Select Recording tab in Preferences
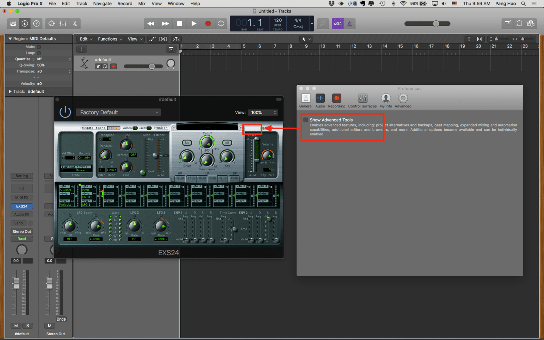 click(337, 101)
